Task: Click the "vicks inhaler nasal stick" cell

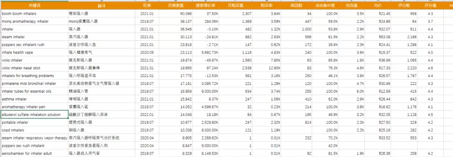Action: [x=34, y=68]
